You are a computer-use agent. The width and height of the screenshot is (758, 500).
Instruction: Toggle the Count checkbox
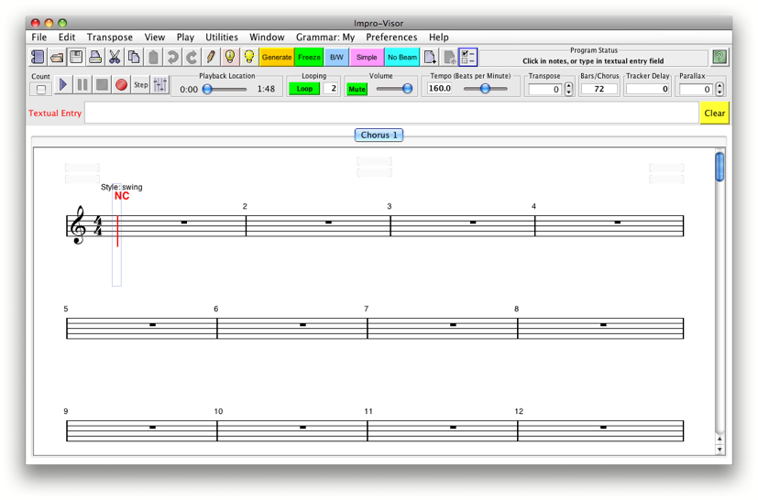coord(41,89)
